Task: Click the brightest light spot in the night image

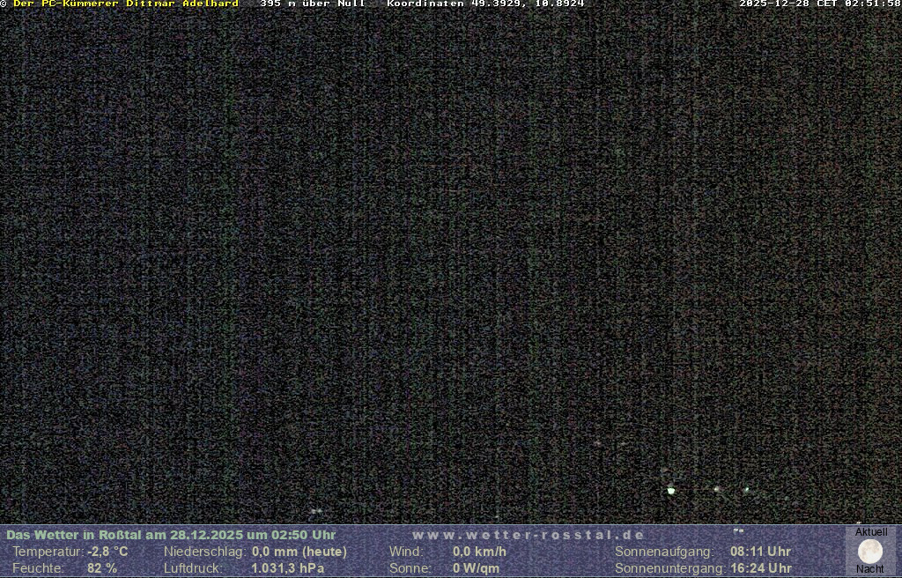Action: (x=671, y=491)
